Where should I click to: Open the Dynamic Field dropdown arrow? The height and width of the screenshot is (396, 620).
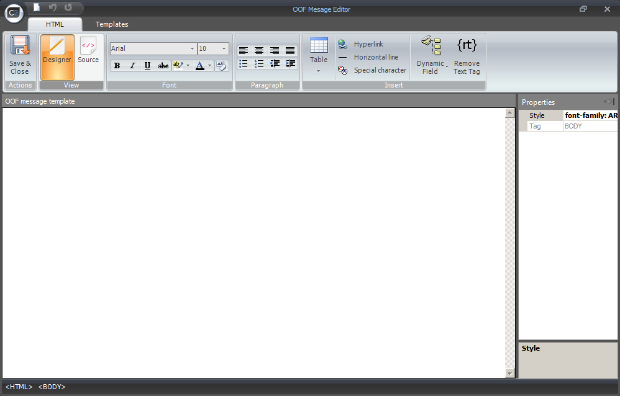click(x=447, y=66)
